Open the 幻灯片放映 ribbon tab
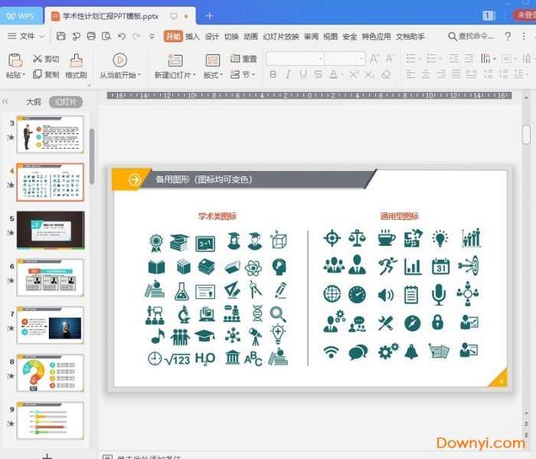This screenshot has width=536, height=459. (281, 36)
